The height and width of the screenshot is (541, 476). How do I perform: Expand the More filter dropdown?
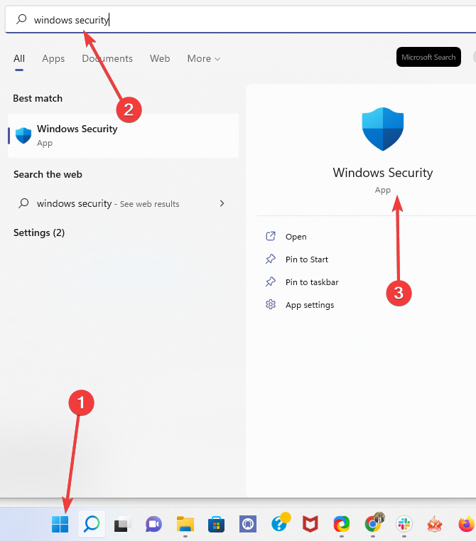pos(203,58)
